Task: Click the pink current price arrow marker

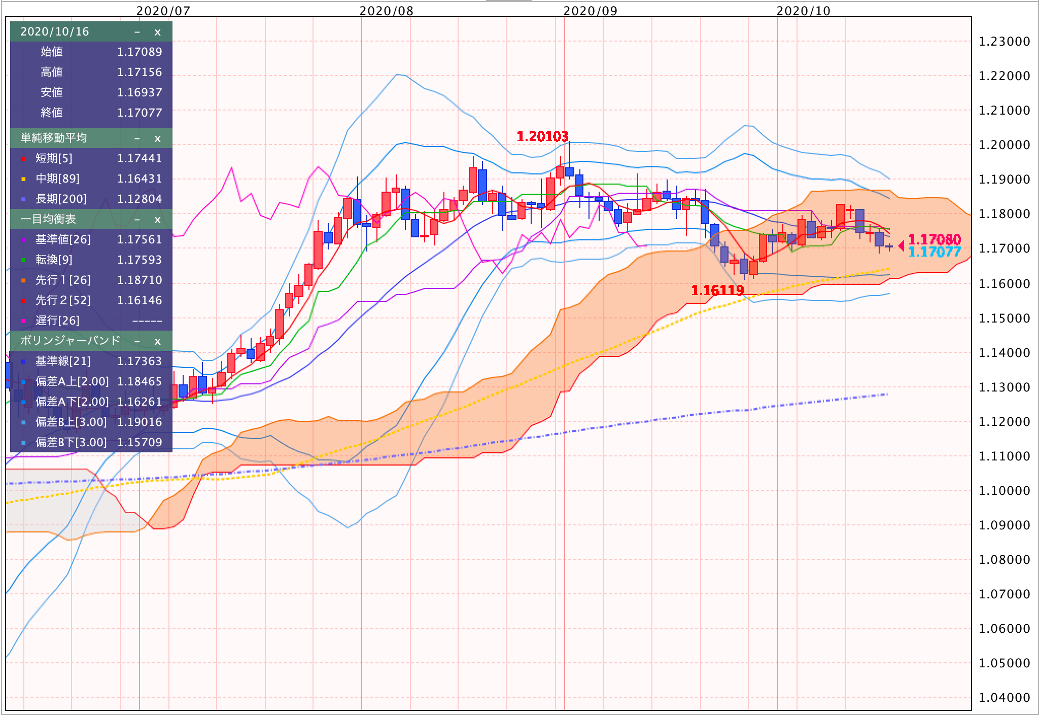Action: point(901,246)
